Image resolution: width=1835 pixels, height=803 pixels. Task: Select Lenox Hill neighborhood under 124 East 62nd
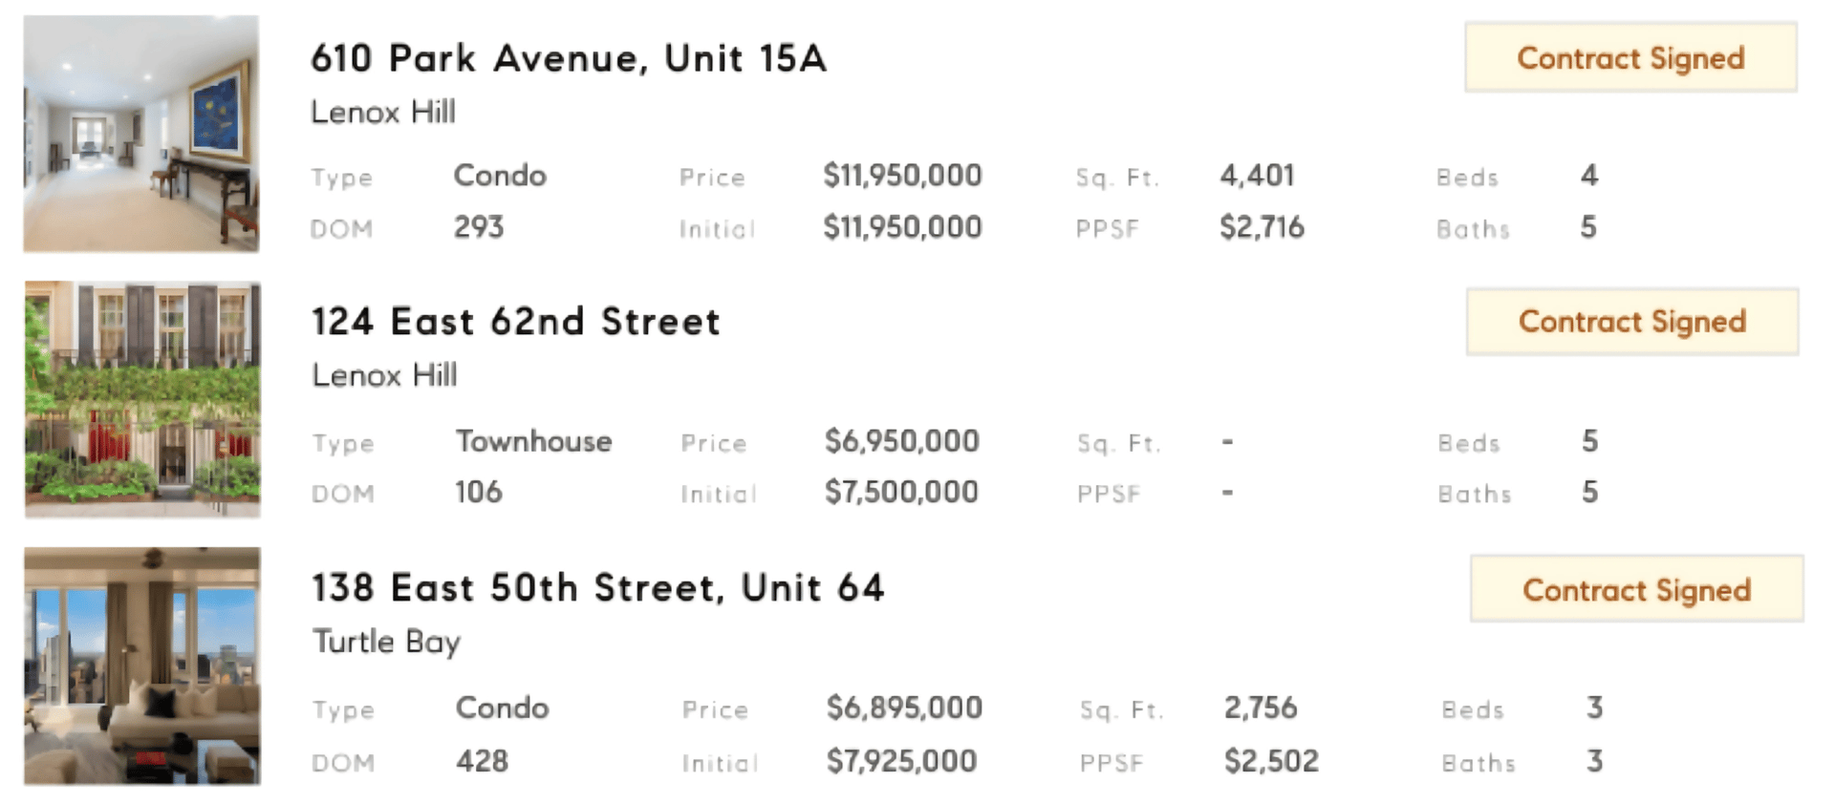[x=384, y=375]
